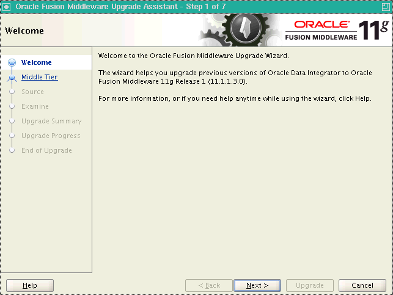Click the Upgrade Summary step bullet icon
Viewport: 393px width, 295px height.
click(12, 121)
